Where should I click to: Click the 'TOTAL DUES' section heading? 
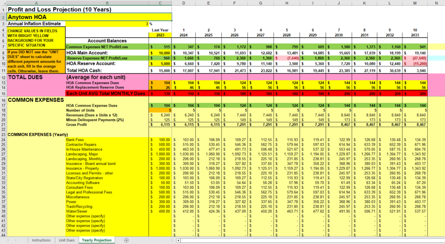pos(25,77)
